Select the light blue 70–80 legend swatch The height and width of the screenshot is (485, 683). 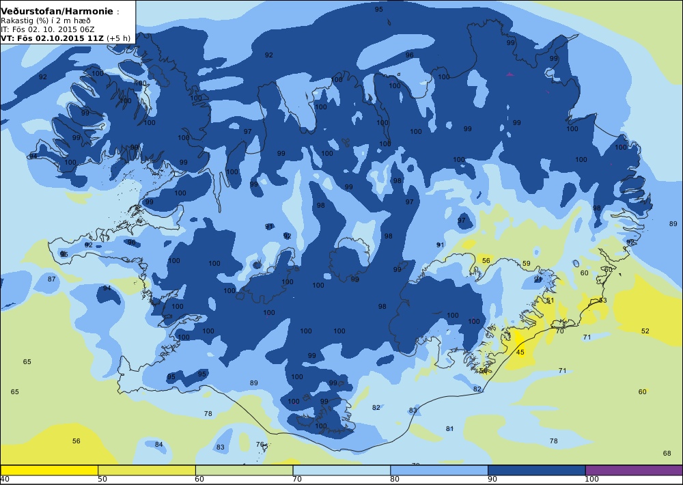pyautogui.click(x=342, y=470)
